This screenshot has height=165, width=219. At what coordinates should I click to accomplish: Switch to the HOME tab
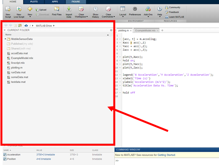click(x=13, y=2)
